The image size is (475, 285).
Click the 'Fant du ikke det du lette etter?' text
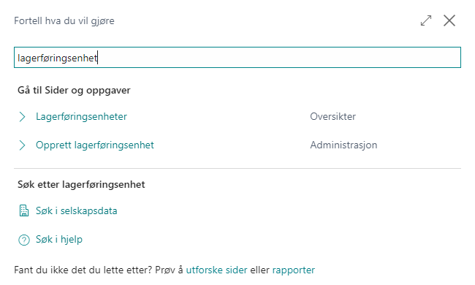(x=83, y=270)
